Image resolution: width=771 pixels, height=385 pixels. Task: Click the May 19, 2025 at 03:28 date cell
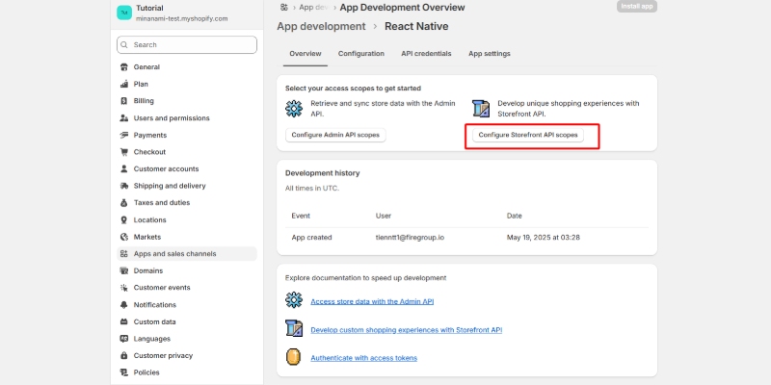pyautogui.click(x=544, y=238)
